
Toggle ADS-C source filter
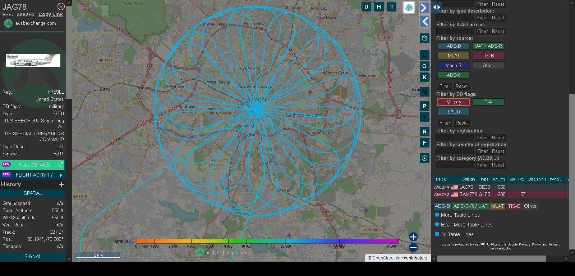click(x=454, y=75)
